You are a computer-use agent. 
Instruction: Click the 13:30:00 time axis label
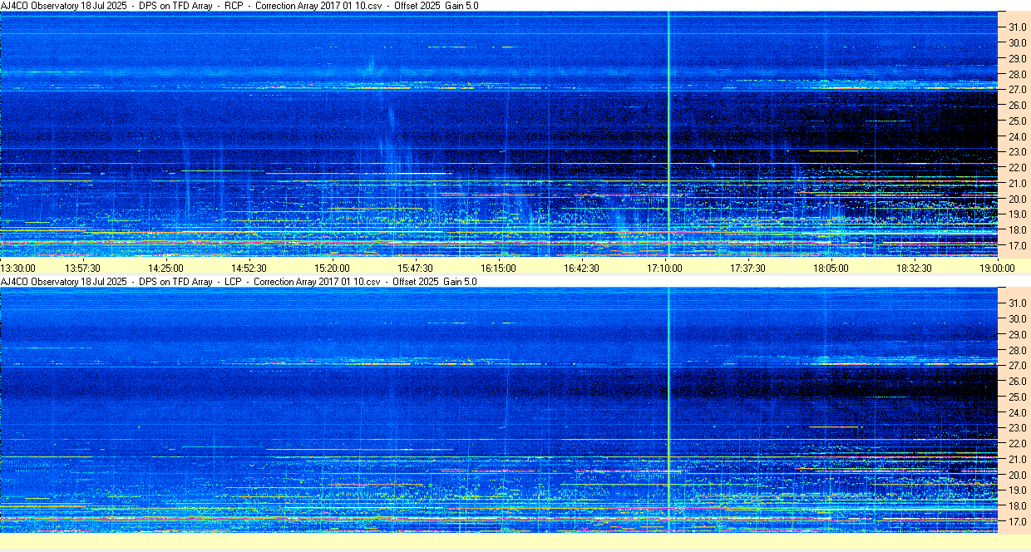(x=18, y=268)
